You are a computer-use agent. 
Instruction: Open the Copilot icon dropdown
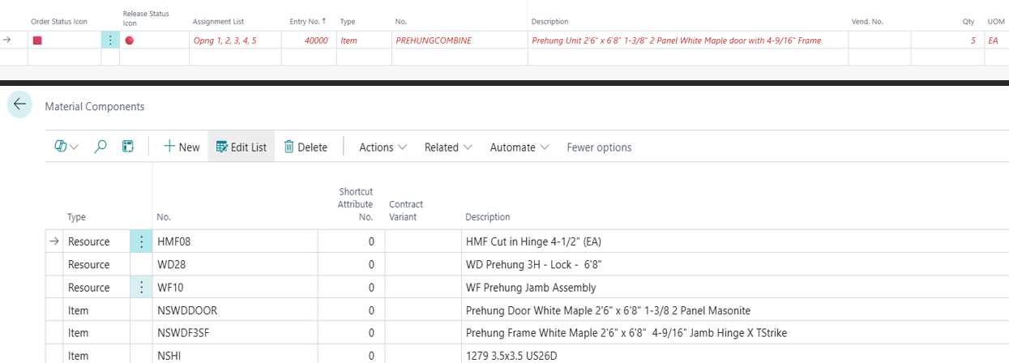[x=66, y=147]
